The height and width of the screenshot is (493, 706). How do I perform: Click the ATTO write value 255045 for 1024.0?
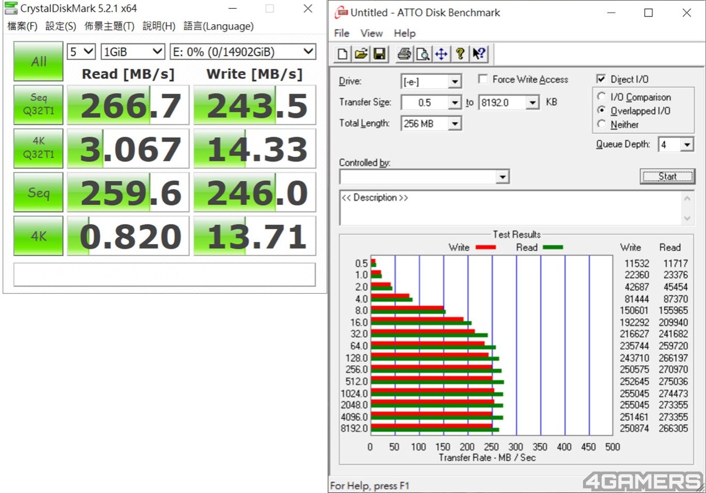[x=634, y=393]
